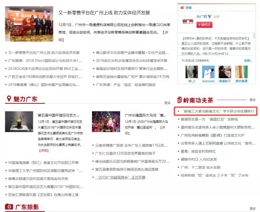Open the 央广网 logo avatar
This screenshot has width=260, height=212.
[x=187, y=21]
